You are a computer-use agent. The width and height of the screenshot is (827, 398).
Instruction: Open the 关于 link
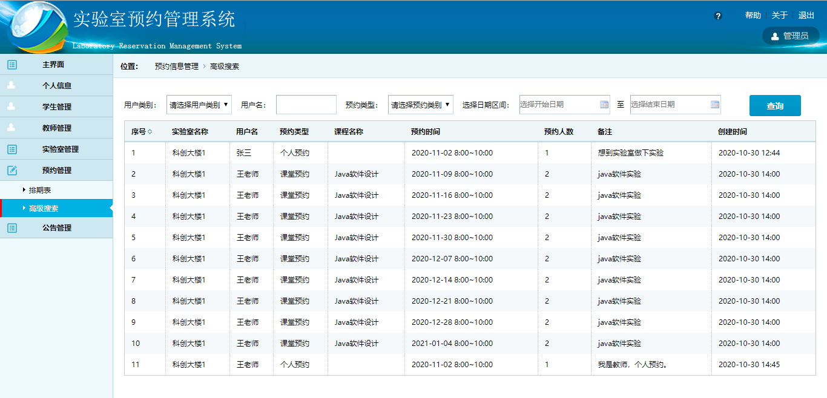(x=780, y=16)
